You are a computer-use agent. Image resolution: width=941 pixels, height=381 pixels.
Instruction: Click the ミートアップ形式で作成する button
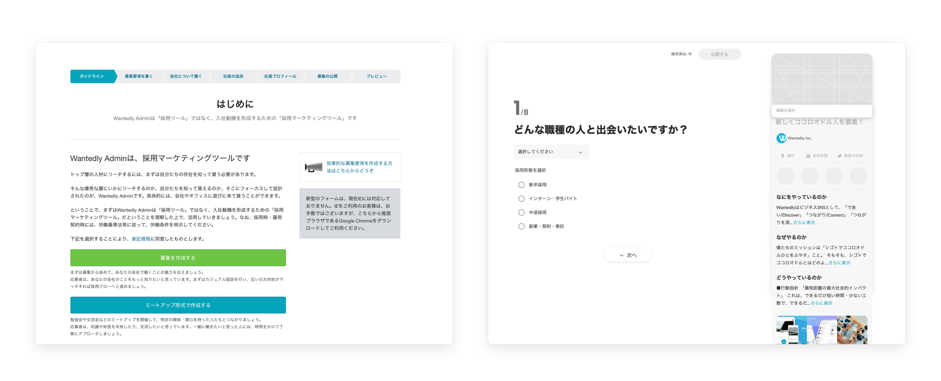[178, 305]
